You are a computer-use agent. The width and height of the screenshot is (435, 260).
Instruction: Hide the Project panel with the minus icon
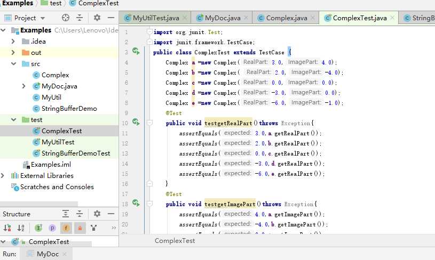[x=111, y=18]
